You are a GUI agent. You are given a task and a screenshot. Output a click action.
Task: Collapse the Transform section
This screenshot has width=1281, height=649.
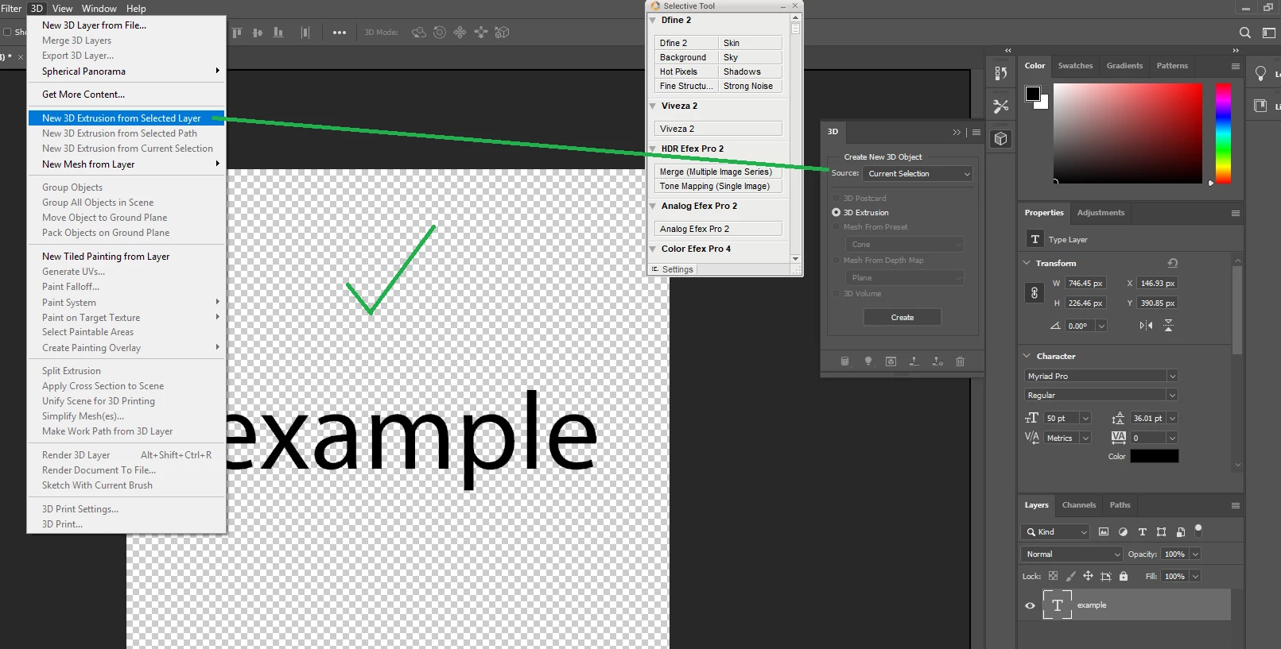click(1027, 263)
